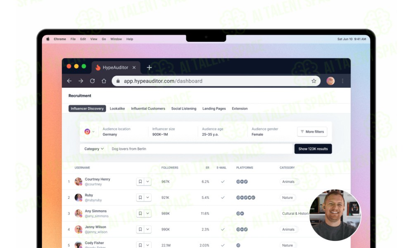Reload the page with the refresh icon
This screenshot has width=413, height=248.
coord(92,81)
